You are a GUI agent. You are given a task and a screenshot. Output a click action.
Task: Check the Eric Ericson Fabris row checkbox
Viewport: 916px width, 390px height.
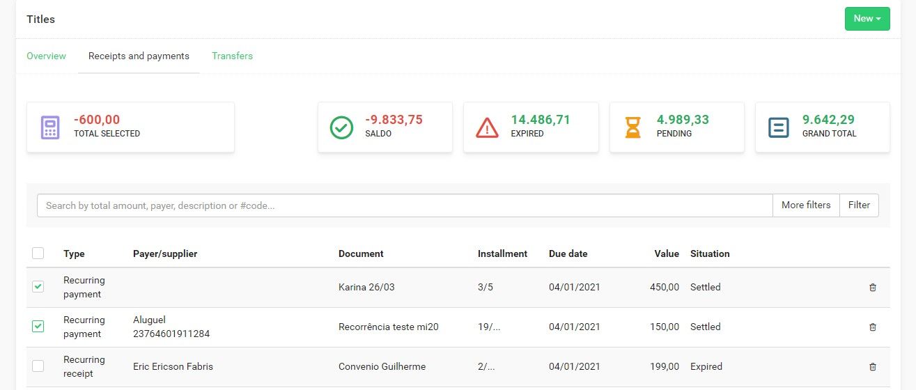tap(38, 366)
